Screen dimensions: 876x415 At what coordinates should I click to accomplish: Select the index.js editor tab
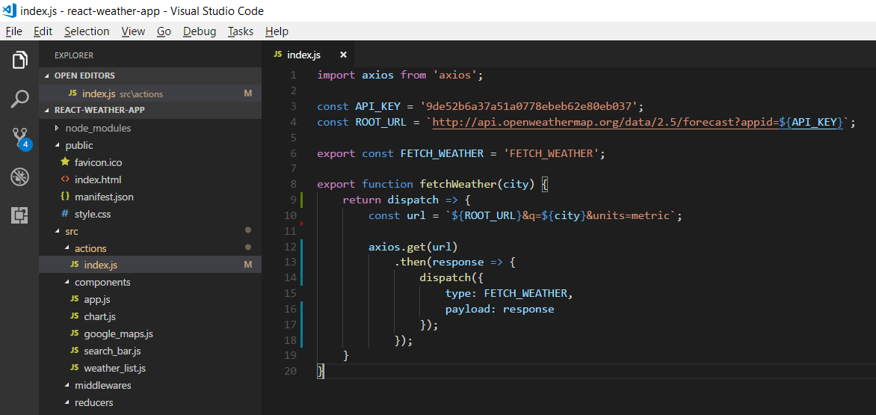308,55
